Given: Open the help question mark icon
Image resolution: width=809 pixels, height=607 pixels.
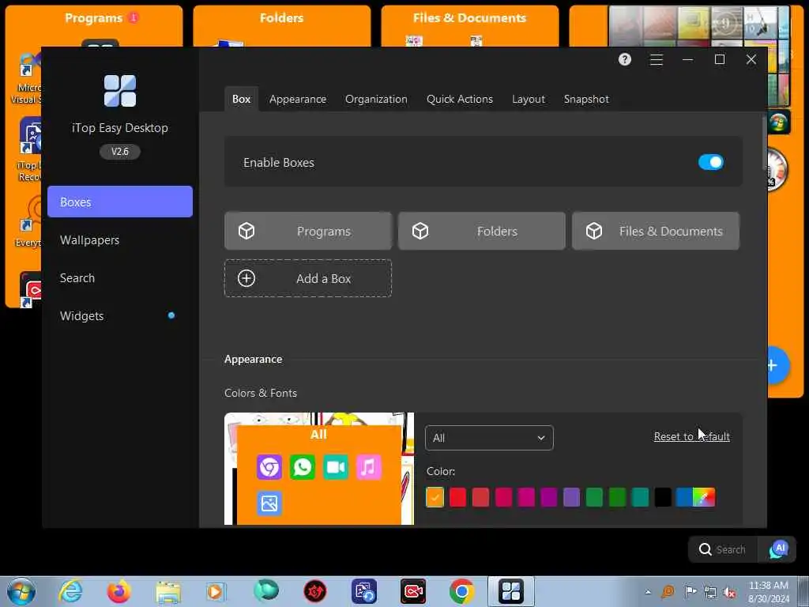Looking at the screenshot, I should pos(624,59).
